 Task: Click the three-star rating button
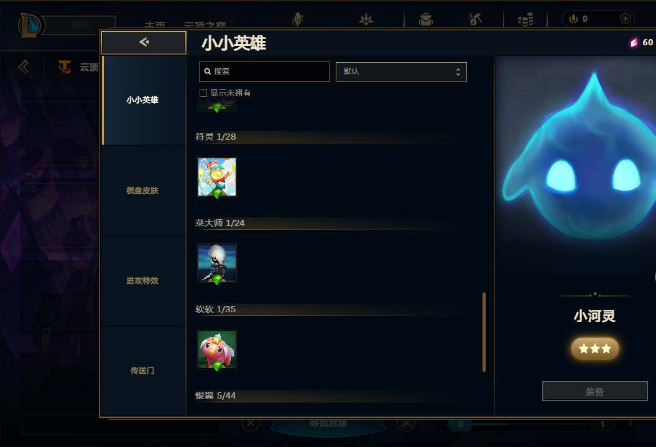coord(594,348)
